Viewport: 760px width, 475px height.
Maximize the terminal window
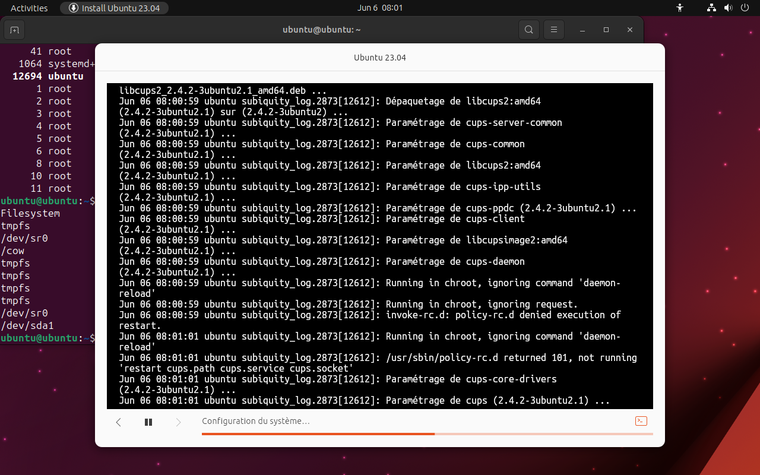[x=606, y=30]
